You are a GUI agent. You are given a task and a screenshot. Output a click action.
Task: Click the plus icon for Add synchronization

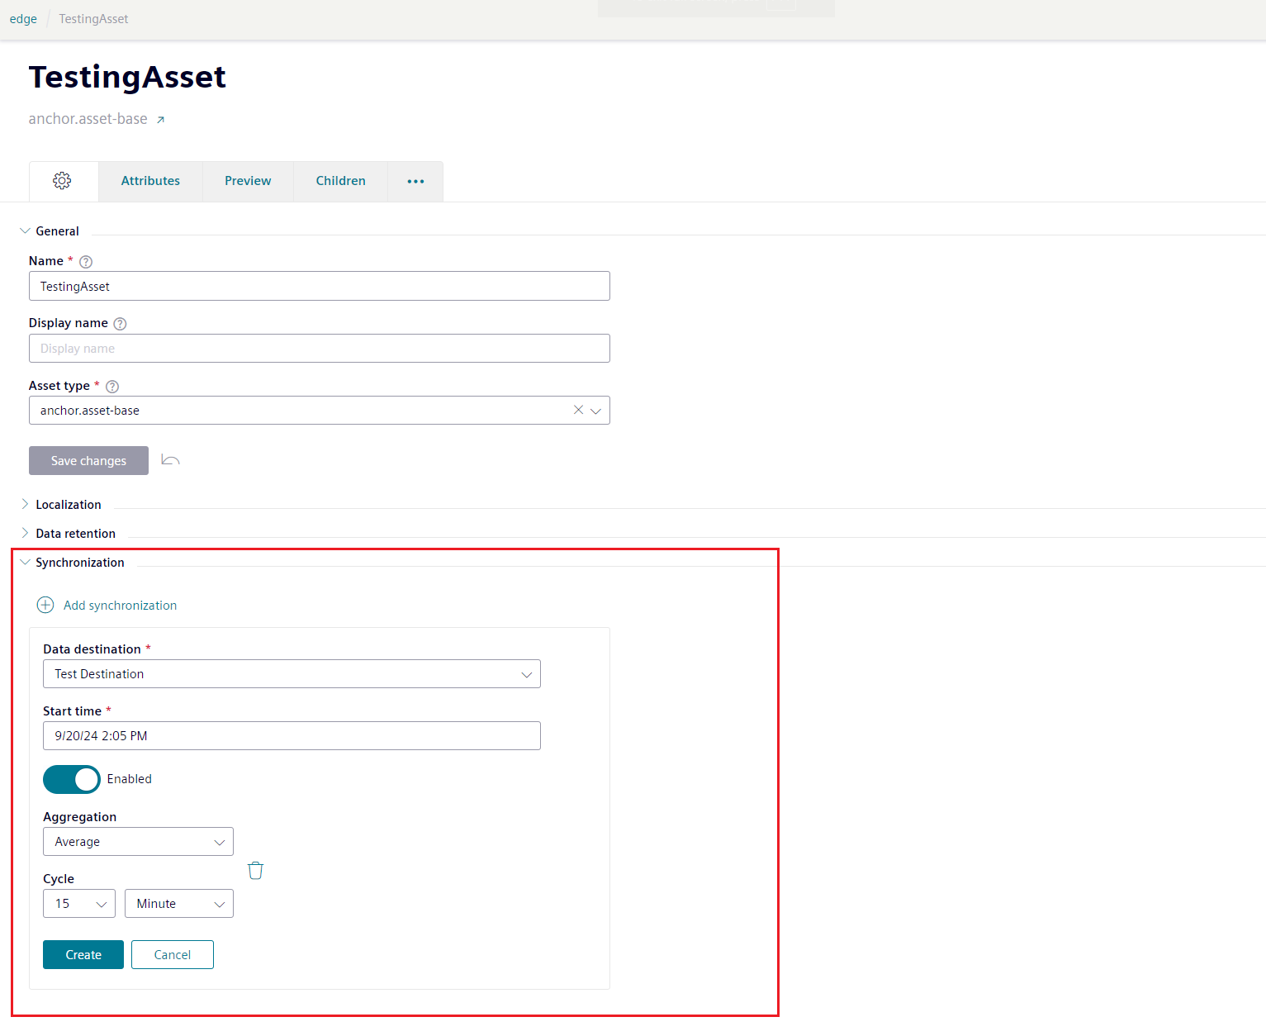(x=45, y=605)
